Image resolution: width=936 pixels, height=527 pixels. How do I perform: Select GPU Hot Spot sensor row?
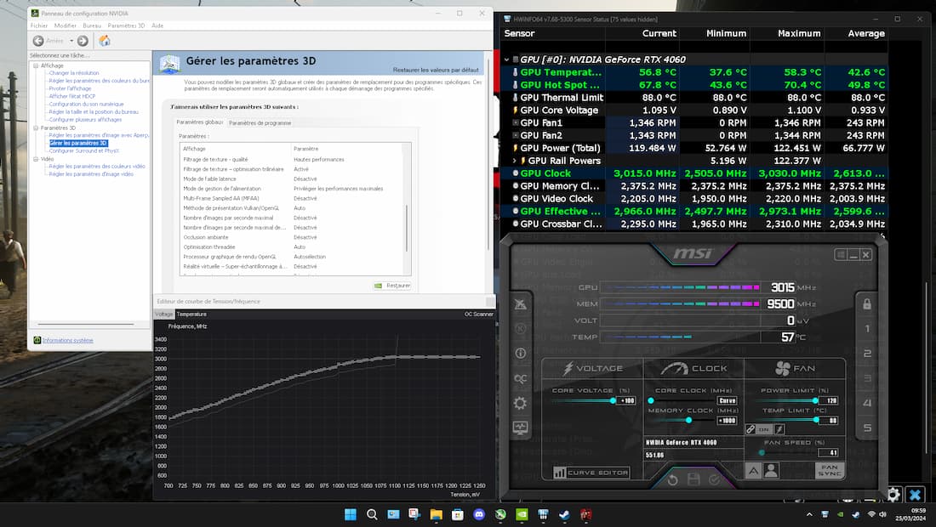pyautogui.click(x=693, y=85)
